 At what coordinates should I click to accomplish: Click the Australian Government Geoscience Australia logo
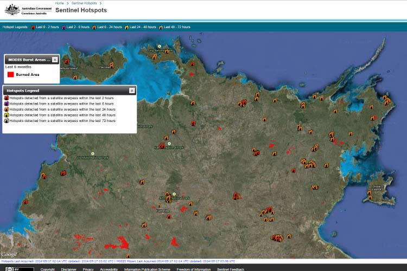click(28, 10)
